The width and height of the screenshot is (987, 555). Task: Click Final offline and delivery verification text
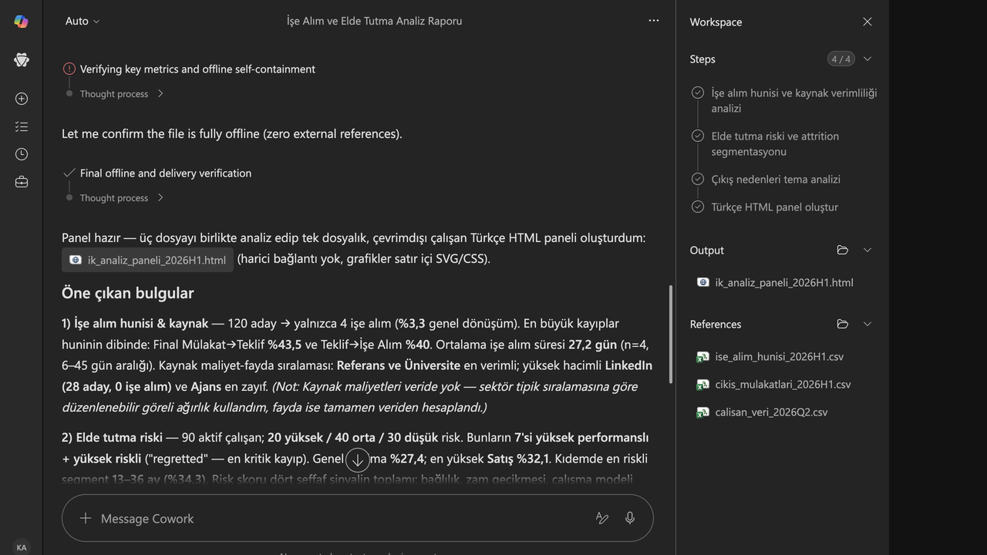click(x=166, y=173)
